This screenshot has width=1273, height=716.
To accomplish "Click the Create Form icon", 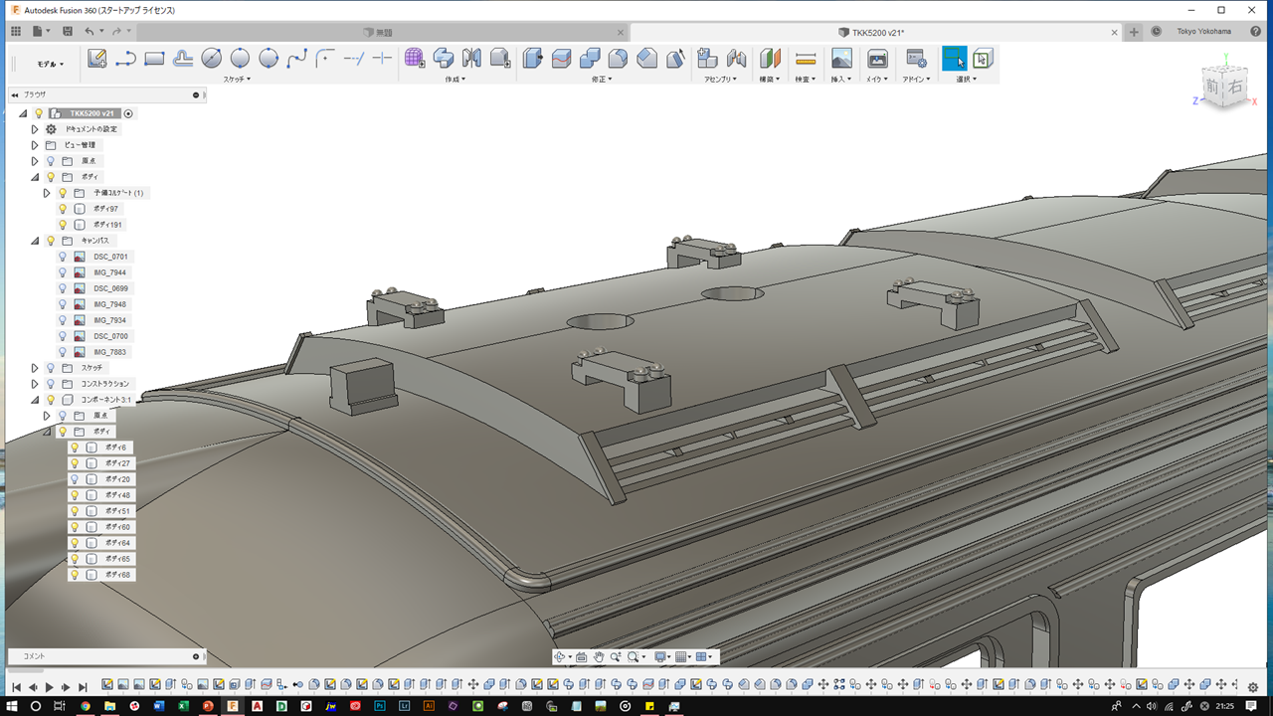I will [415, 59].
